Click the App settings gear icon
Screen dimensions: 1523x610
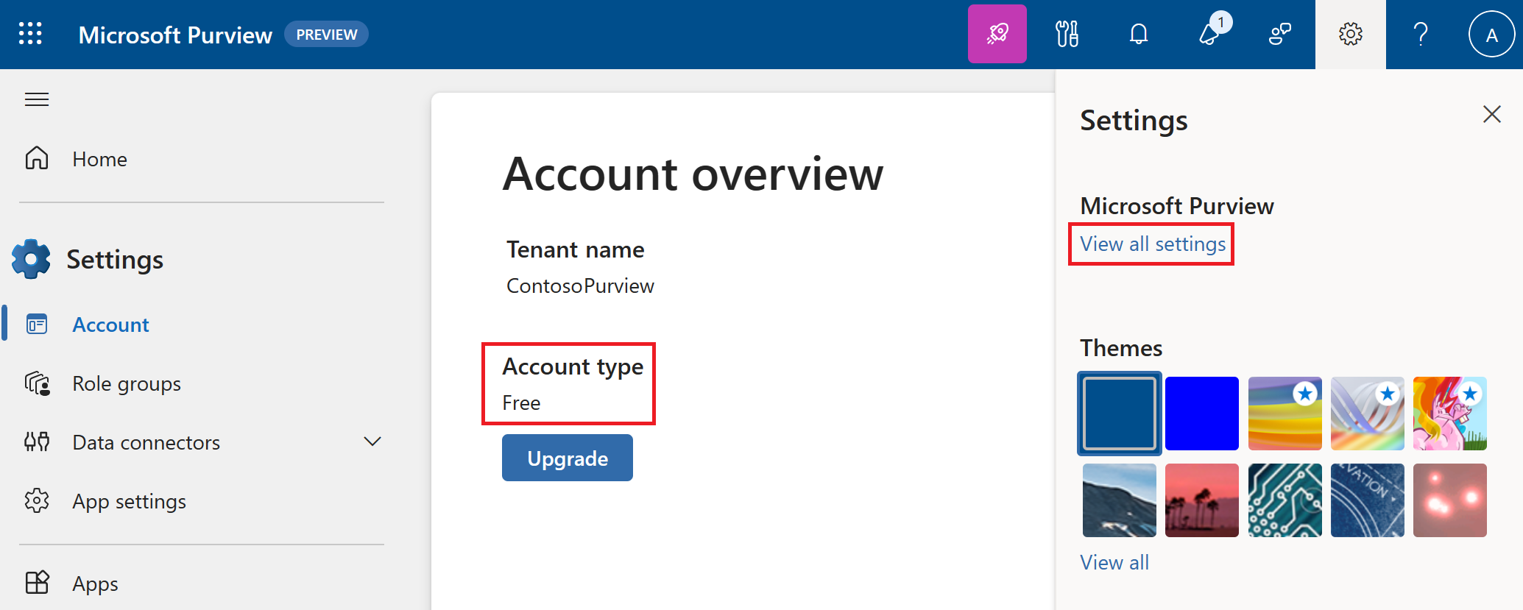click(x=37, y=501)
